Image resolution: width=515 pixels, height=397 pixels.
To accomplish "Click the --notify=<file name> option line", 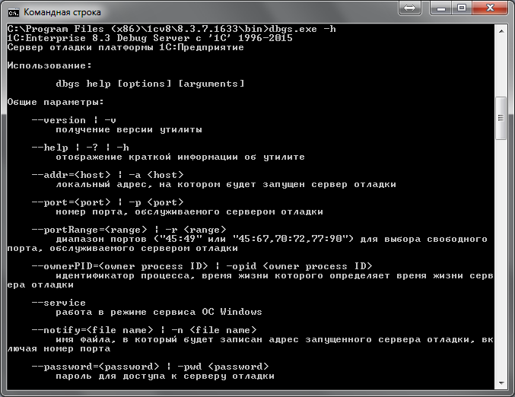I will point(144,330).
